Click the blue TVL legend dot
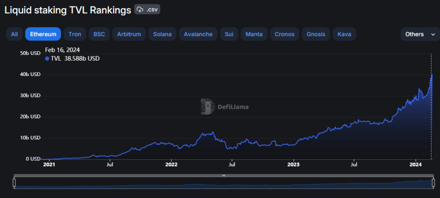440x198 pixels. [47, 58]
